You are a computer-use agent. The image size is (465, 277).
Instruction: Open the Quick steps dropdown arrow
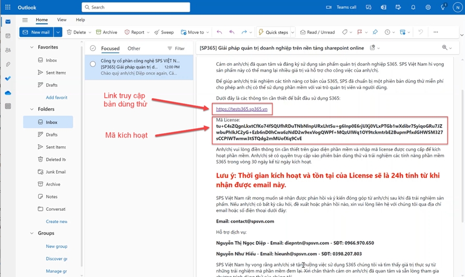click(x=292, y=32)
